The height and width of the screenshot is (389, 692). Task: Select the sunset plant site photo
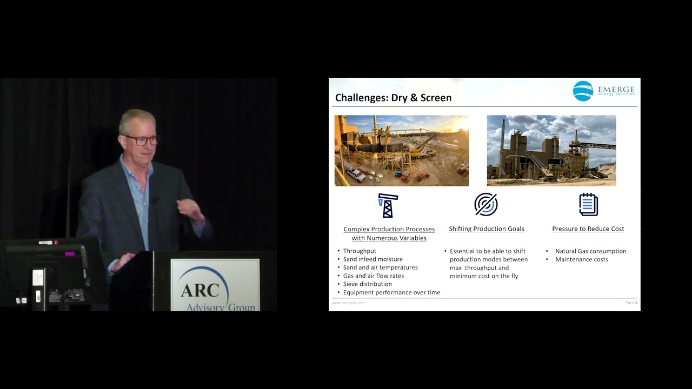[x=402, y=151]
